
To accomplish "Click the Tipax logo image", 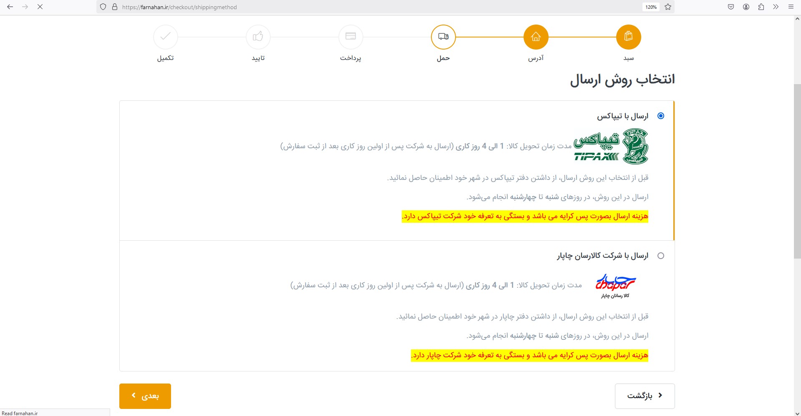I will click(x=611, y=147).
